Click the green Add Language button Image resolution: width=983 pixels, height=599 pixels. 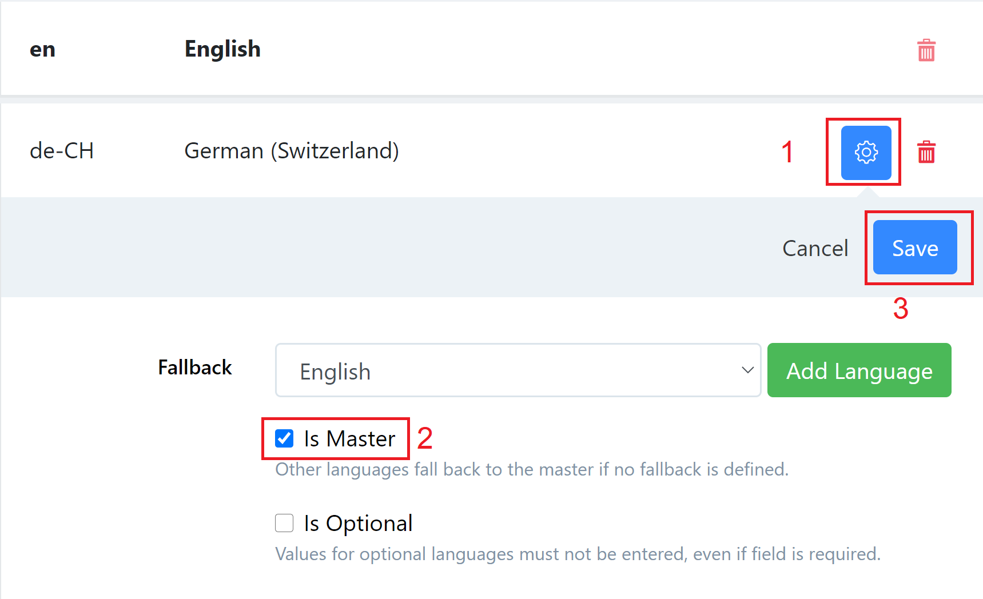(859, 370)
